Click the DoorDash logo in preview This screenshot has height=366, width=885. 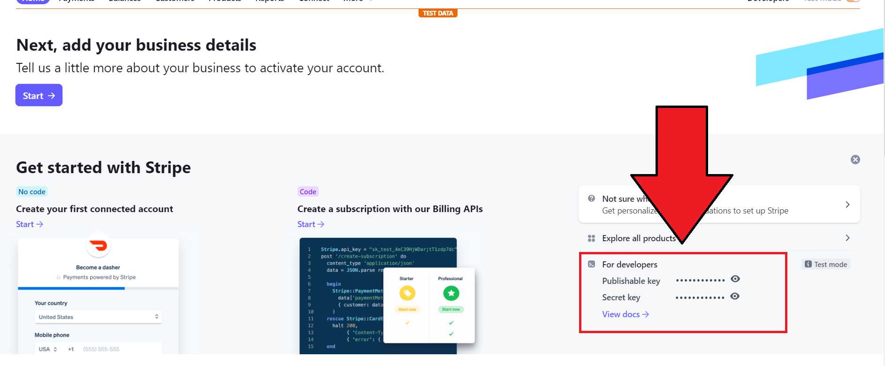pos(99,245)
